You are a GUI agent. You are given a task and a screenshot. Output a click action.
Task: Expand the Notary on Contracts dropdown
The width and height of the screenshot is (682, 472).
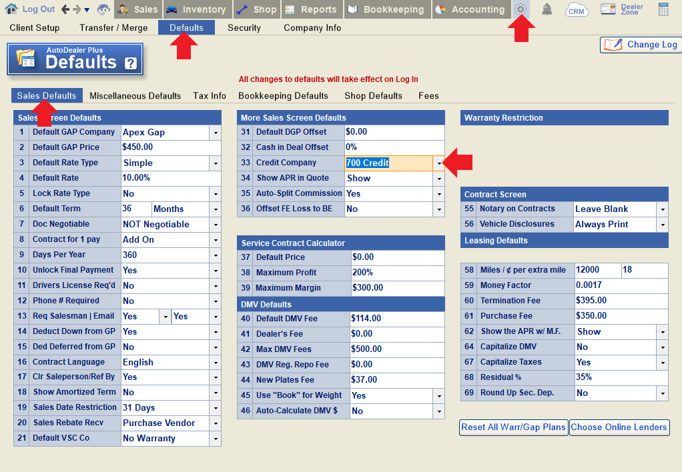tap(663, 209)
